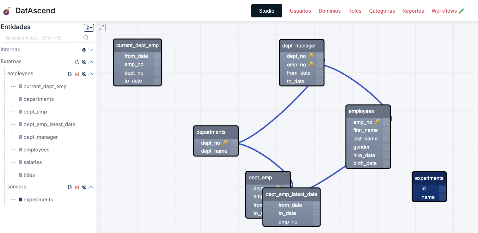Click the blue swatch beside experiments
The width and height of the screenshot is (478, 233).
(21, 199)
